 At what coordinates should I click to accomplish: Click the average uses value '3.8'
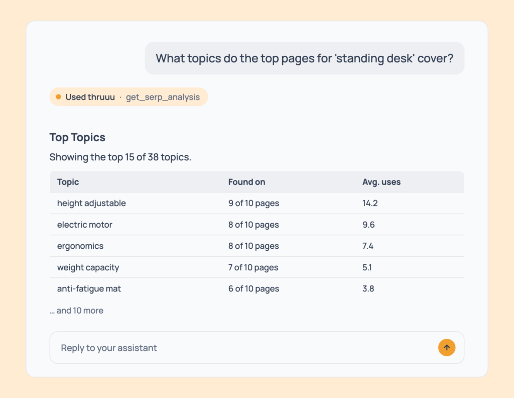[x=368, y=289]
